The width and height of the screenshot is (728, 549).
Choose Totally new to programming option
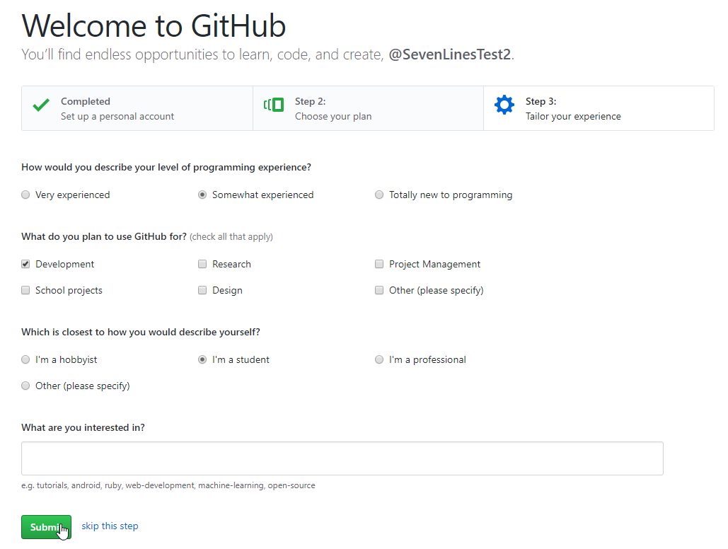380,195
